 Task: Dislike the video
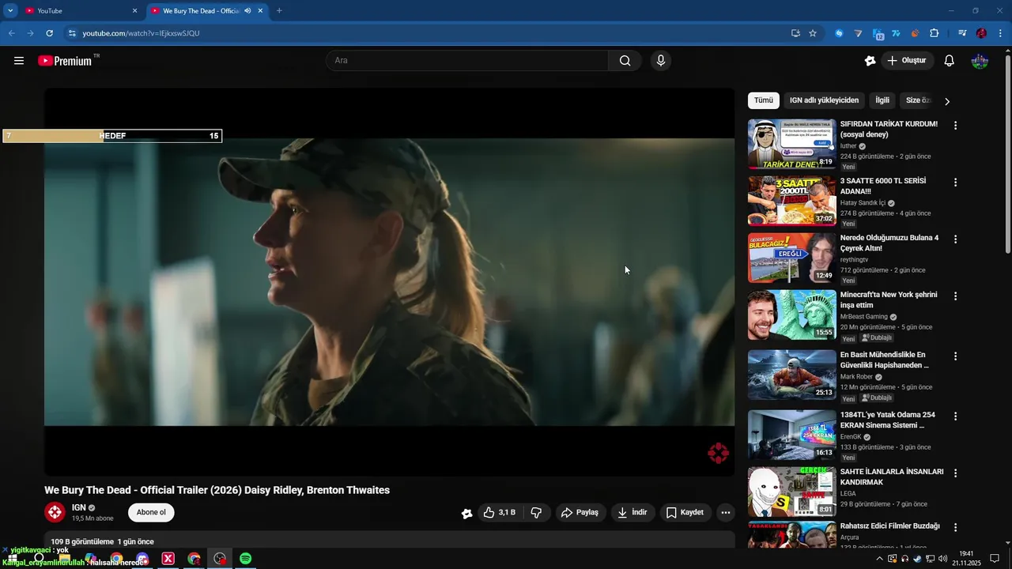(536, 512)
